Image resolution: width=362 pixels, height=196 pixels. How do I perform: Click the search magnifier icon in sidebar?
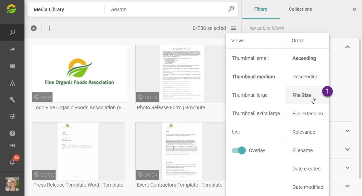pyautogui.click(x=12, y=32)
